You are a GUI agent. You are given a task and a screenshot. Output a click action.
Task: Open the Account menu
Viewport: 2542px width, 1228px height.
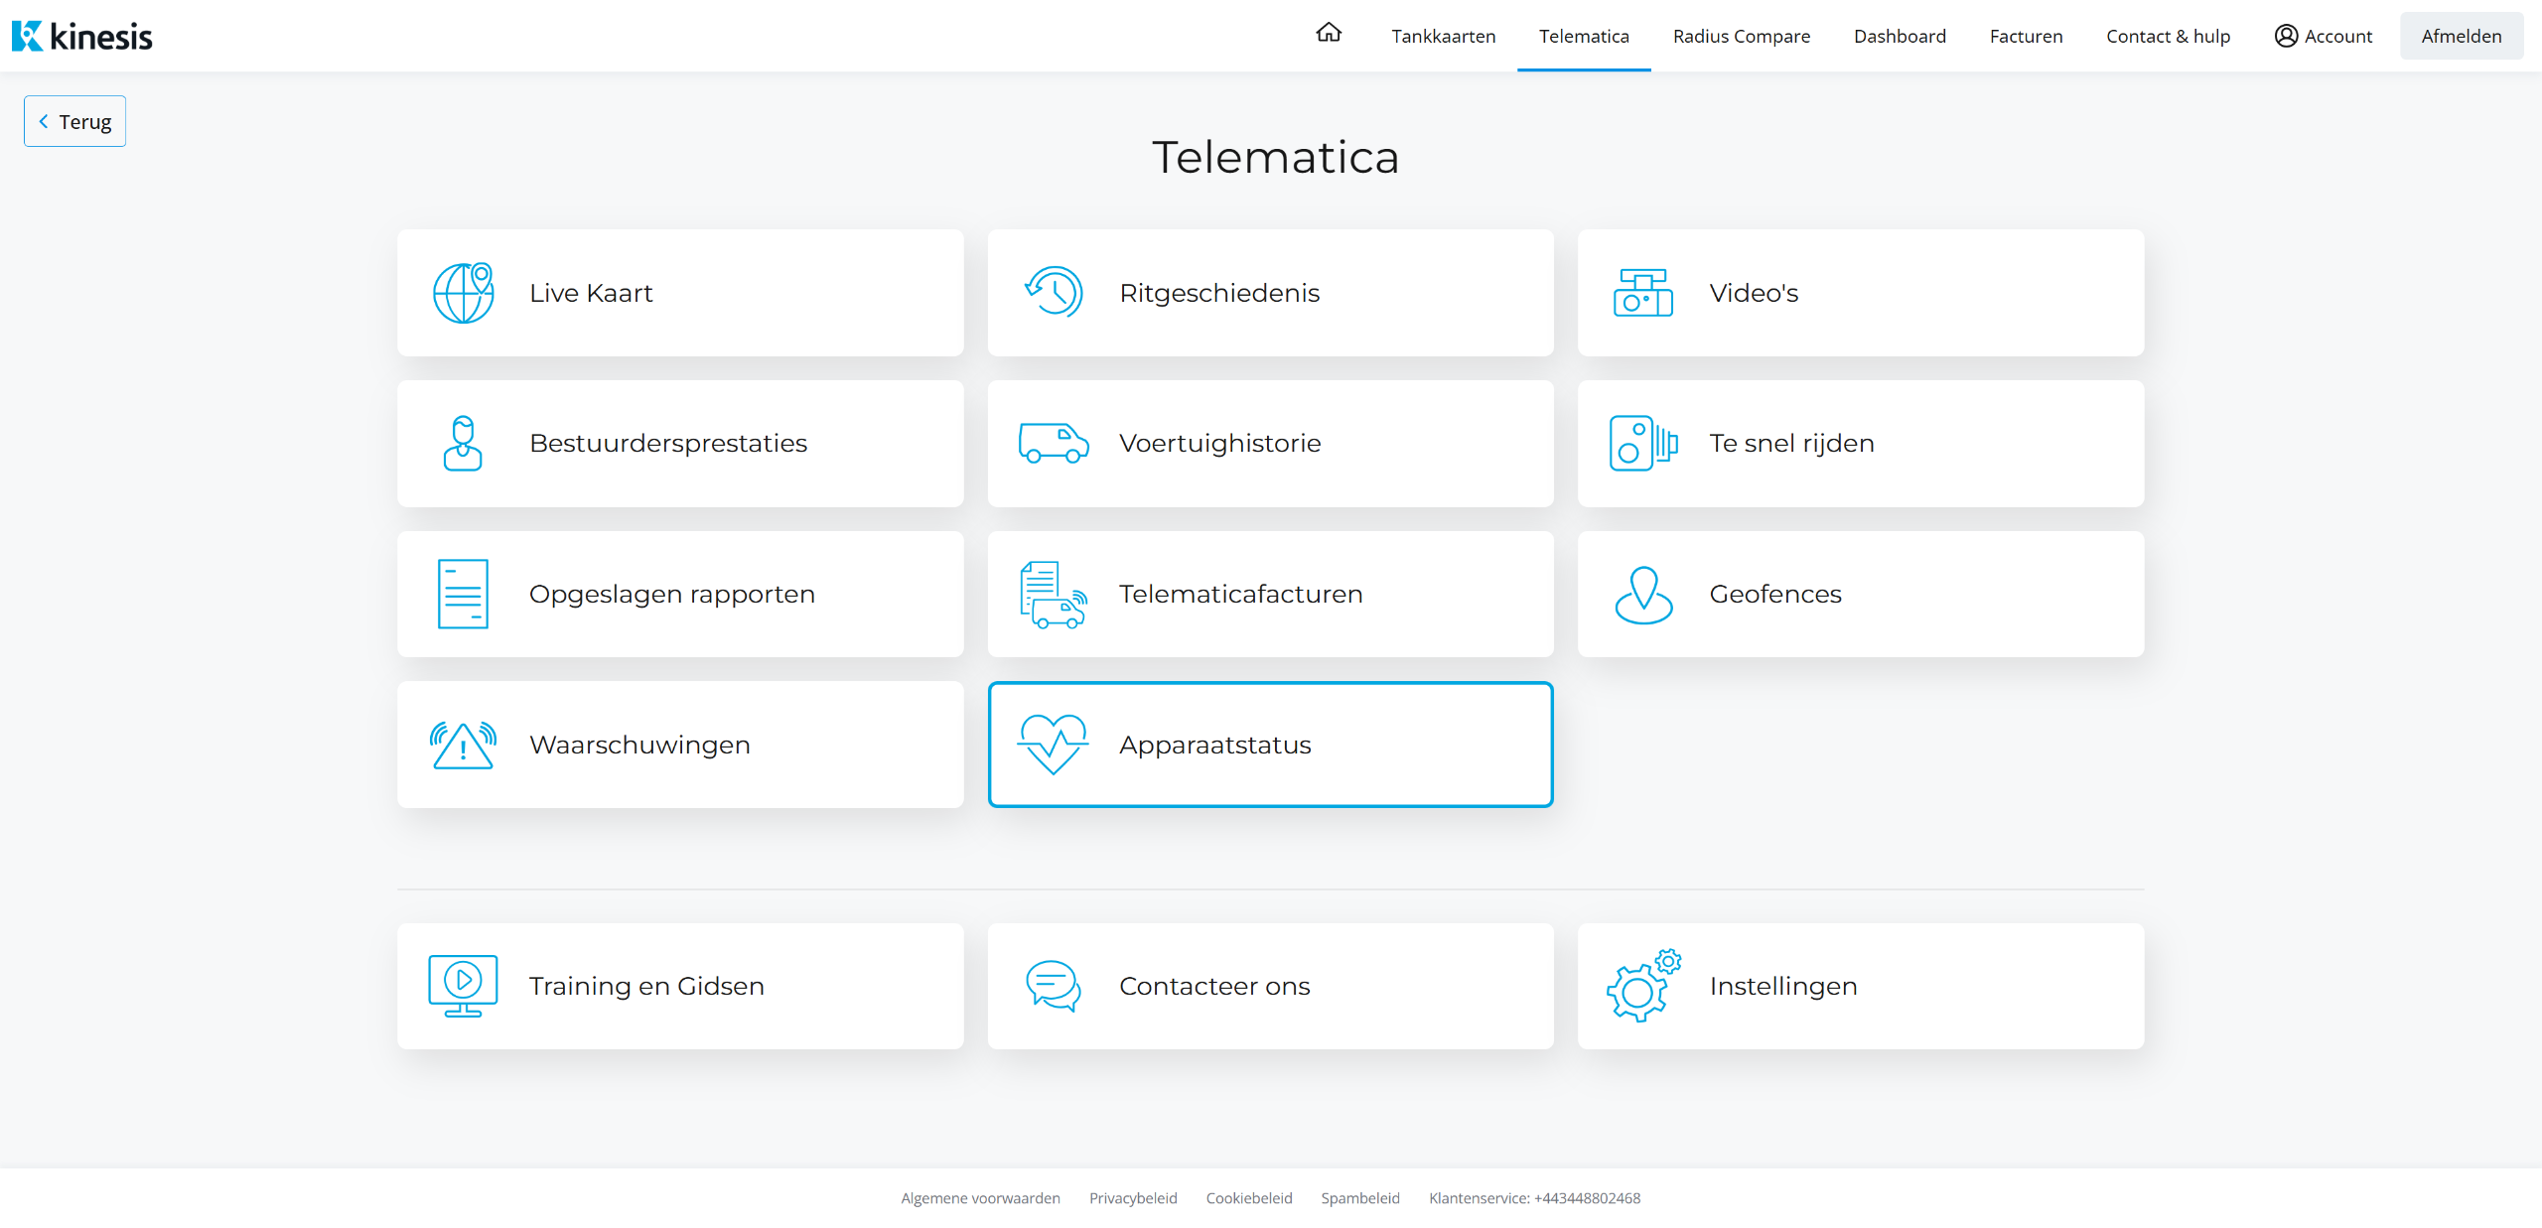click(x=2323, y=36)
